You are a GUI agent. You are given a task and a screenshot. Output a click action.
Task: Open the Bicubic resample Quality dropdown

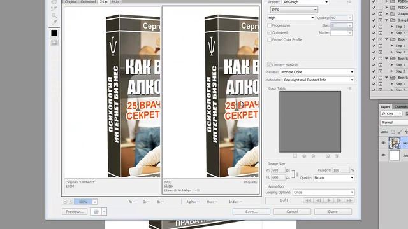pyautogui.click(x=334, y=178)
